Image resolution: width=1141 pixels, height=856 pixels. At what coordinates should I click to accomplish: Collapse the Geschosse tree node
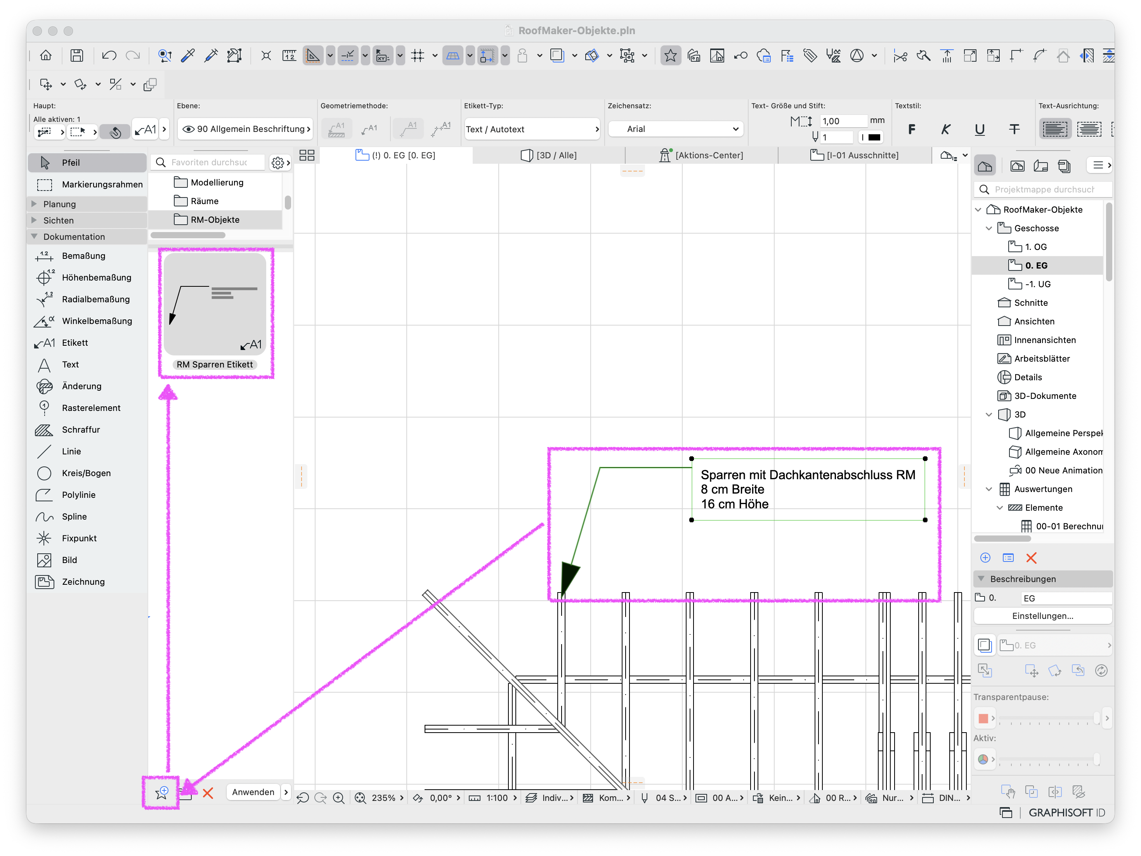point(989,228)
